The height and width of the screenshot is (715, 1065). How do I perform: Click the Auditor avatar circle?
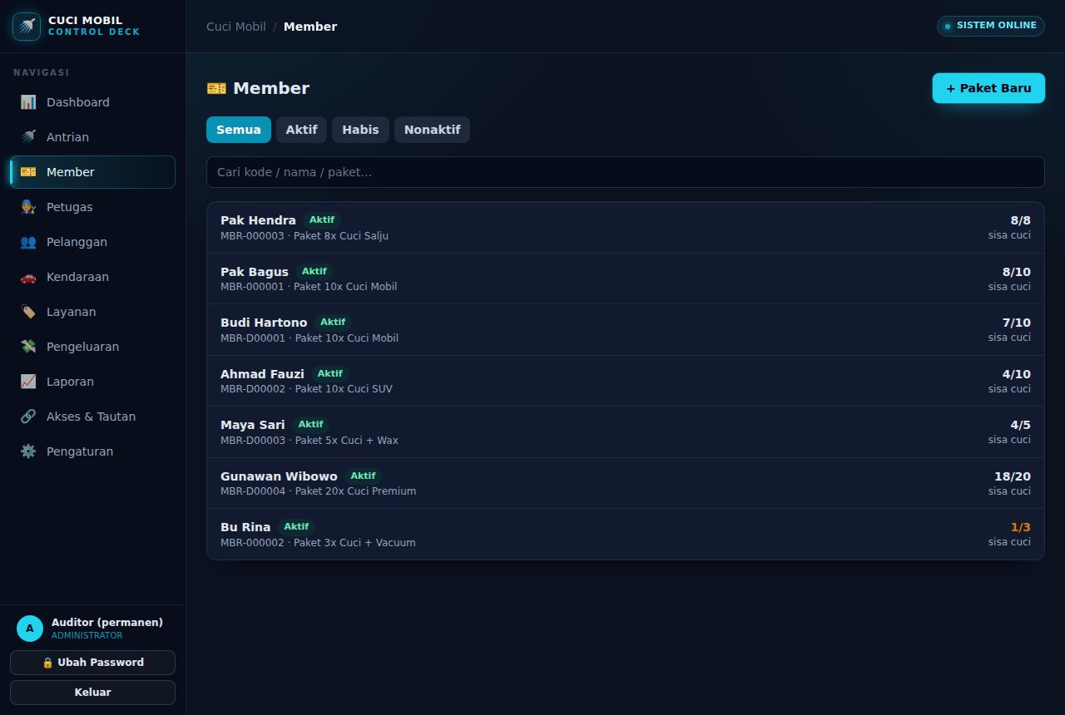[x=30, y=629]
